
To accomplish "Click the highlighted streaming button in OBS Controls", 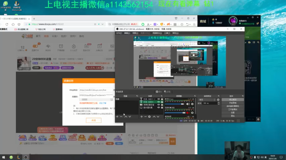I will tap(232, 100).
